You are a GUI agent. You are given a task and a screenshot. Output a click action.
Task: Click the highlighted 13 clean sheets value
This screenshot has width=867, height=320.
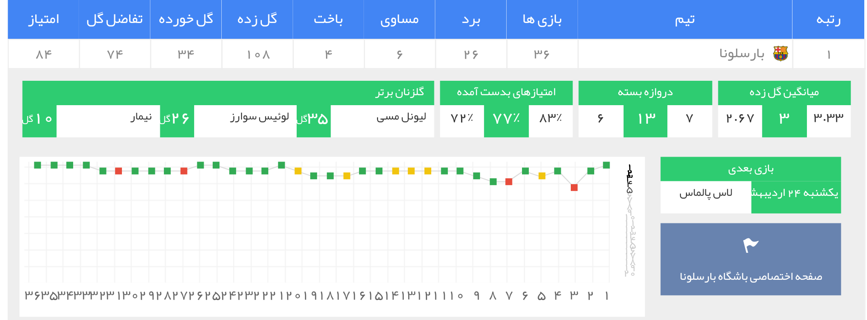click(645, 119)
